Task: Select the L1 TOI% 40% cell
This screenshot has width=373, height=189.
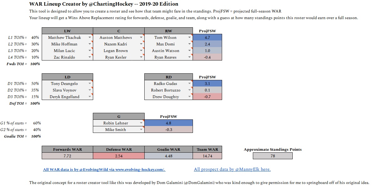Action: (x=35, y=37)
